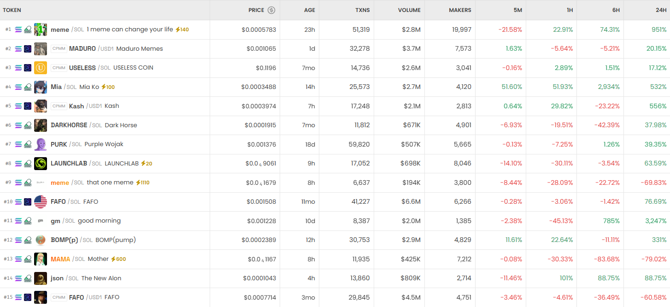Click the lightning boost 600 badge on MAMA
Viewport: 670px width, 307px height.
(118, 259)
